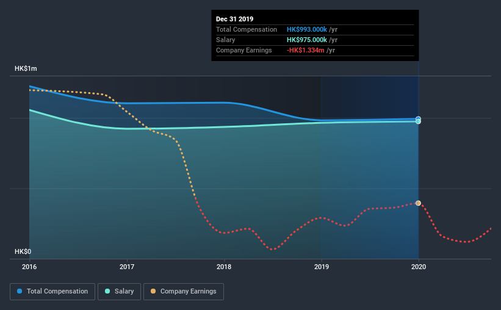Click the 2018 x-axis label
Screen dimensions: 501x310
(224, 267)
